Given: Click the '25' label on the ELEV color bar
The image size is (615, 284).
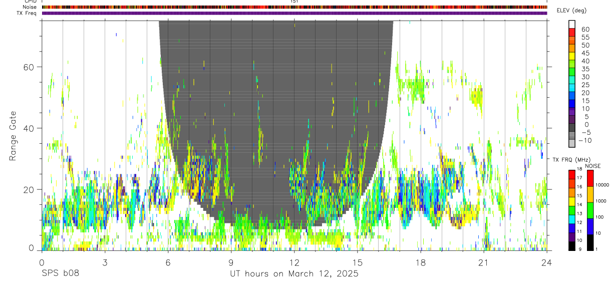Looking at the screenshot, I should click(584, 85).
